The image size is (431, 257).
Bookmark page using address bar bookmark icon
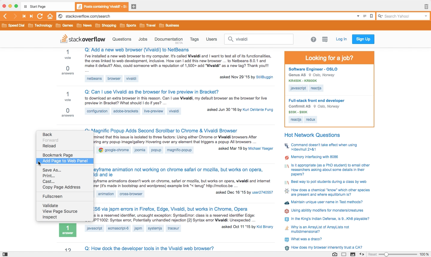pos(371,16)
